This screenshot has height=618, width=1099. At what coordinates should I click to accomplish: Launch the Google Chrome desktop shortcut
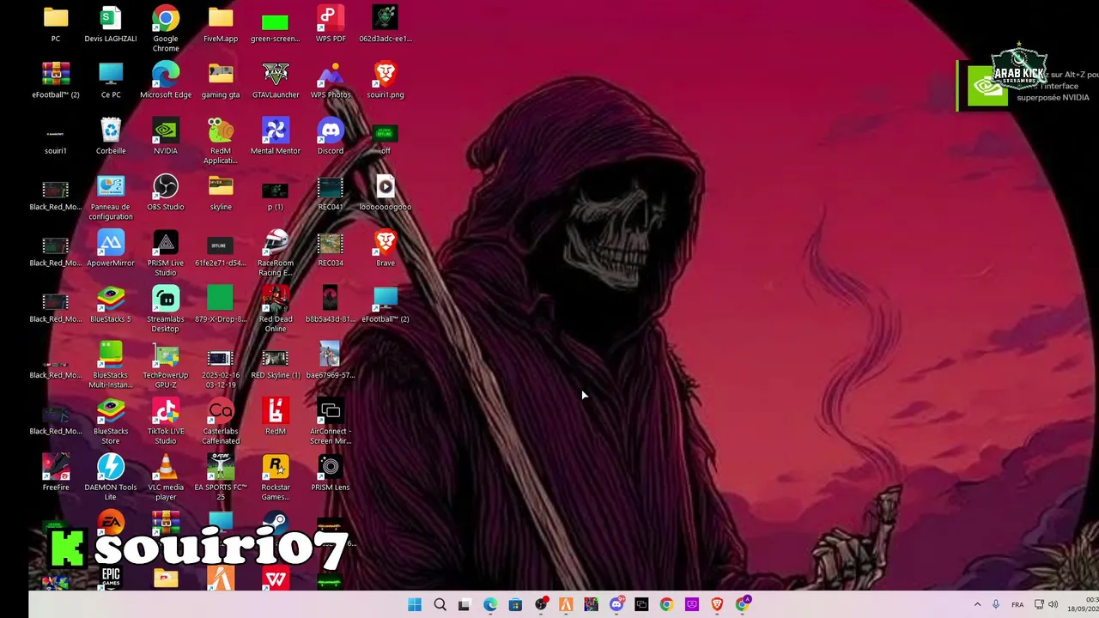(166, 29)
